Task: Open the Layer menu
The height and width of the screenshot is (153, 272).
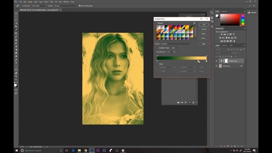Action: 36,2
